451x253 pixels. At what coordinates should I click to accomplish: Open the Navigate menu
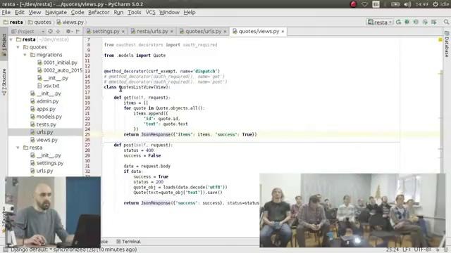[56, 13]
